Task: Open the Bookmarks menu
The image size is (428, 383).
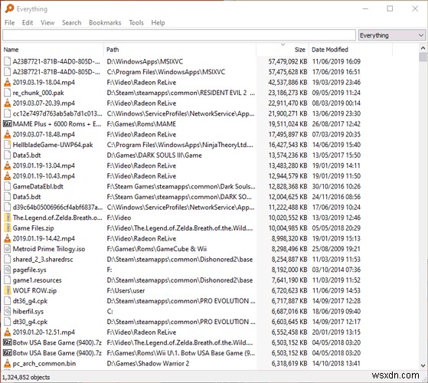Action: coord(105,23)
